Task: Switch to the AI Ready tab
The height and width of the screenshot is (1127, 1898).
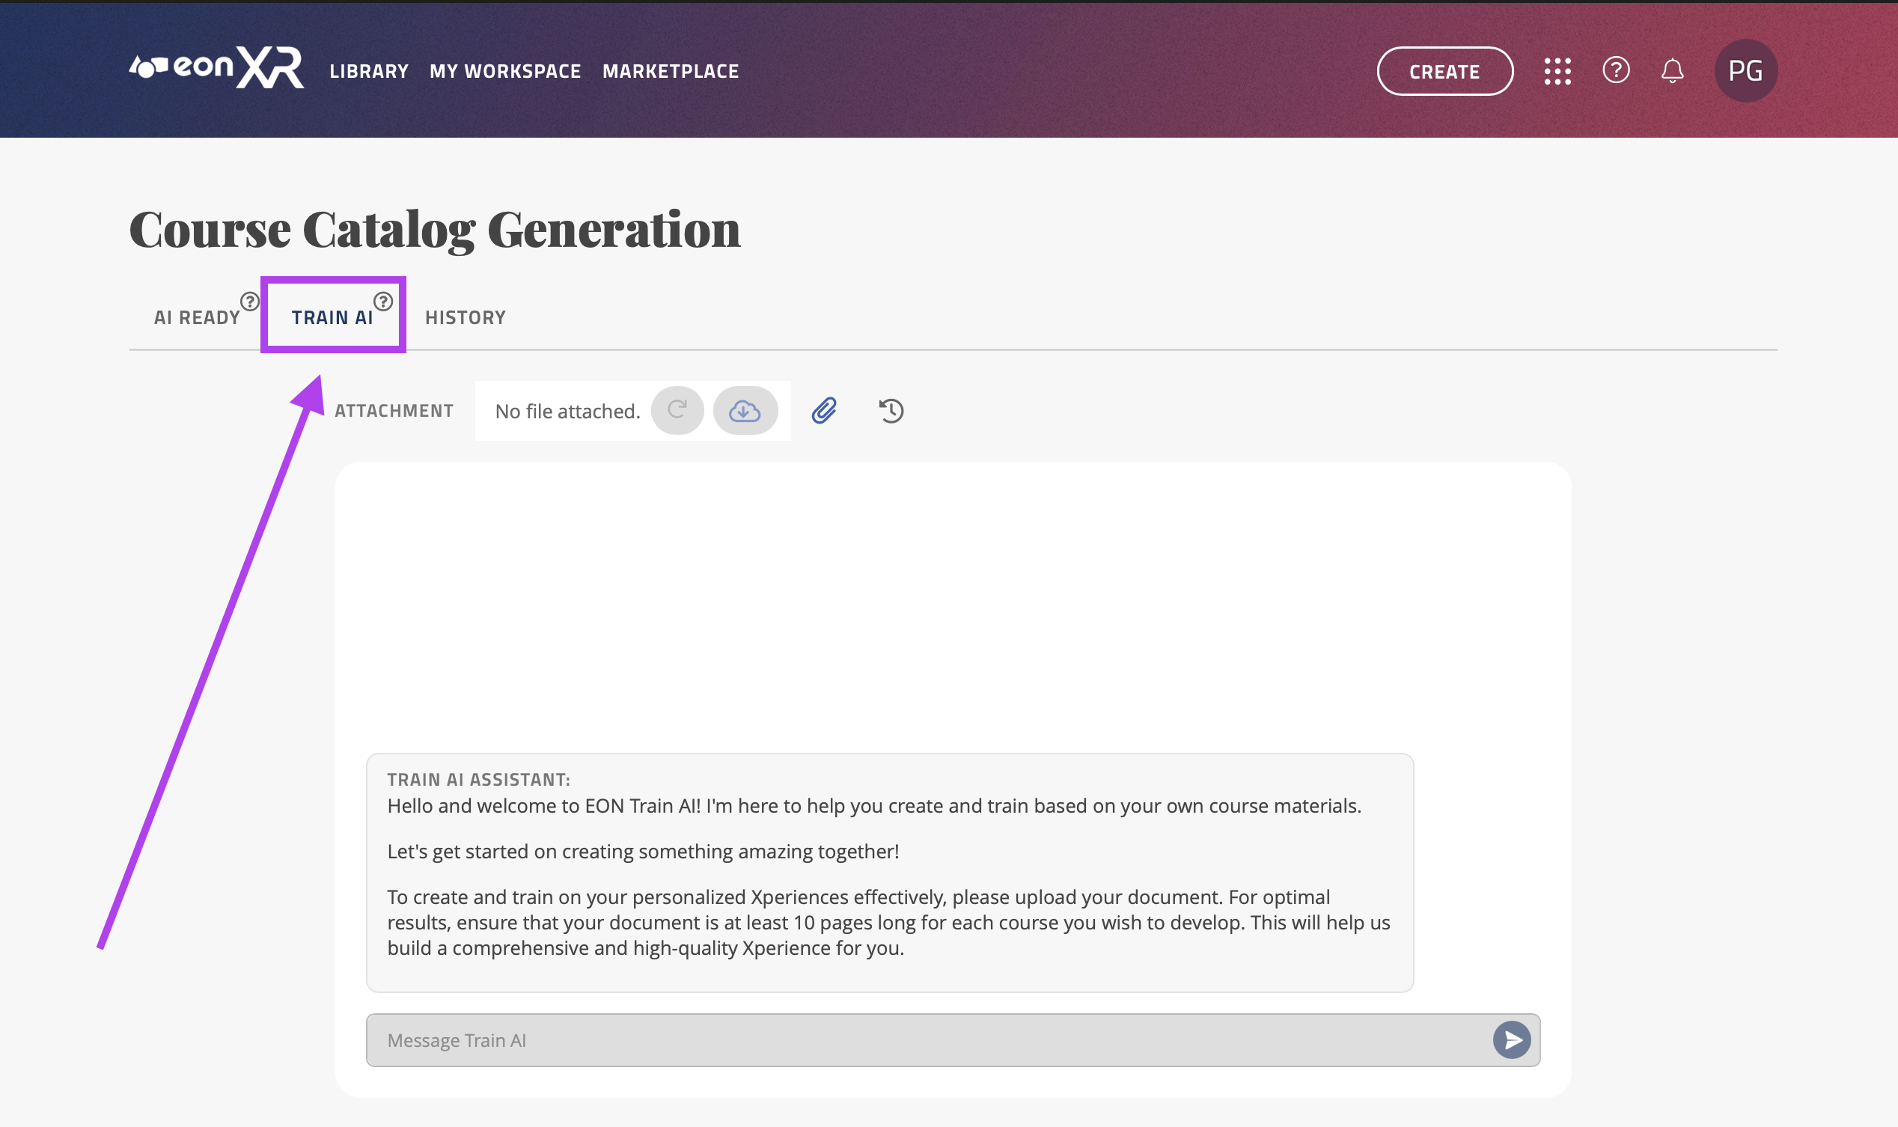Action: point(197,317)
